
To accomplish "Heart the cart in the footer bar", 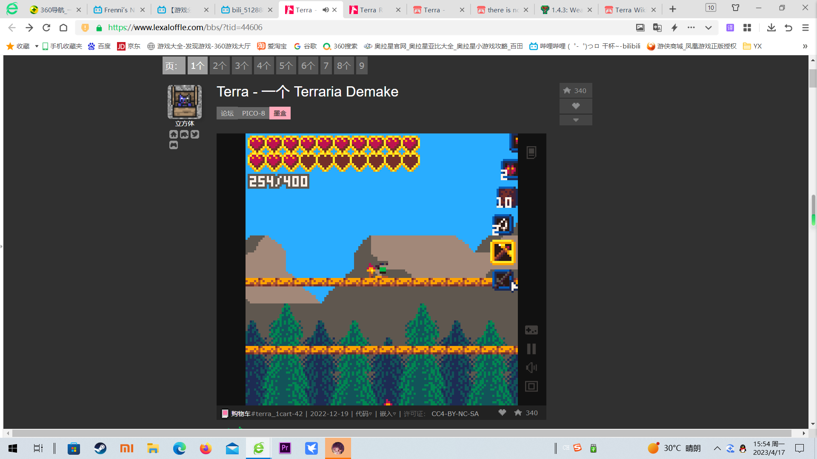I will (x=502, y=413).
